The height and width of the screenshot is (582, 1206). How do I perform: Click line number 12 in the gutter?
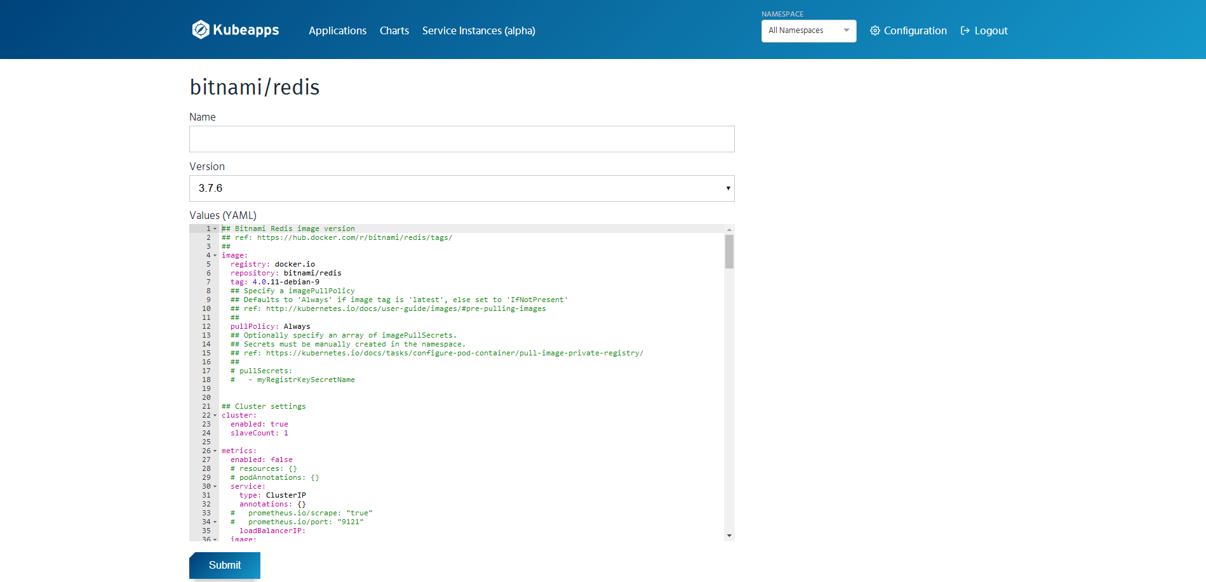[206, 326]
